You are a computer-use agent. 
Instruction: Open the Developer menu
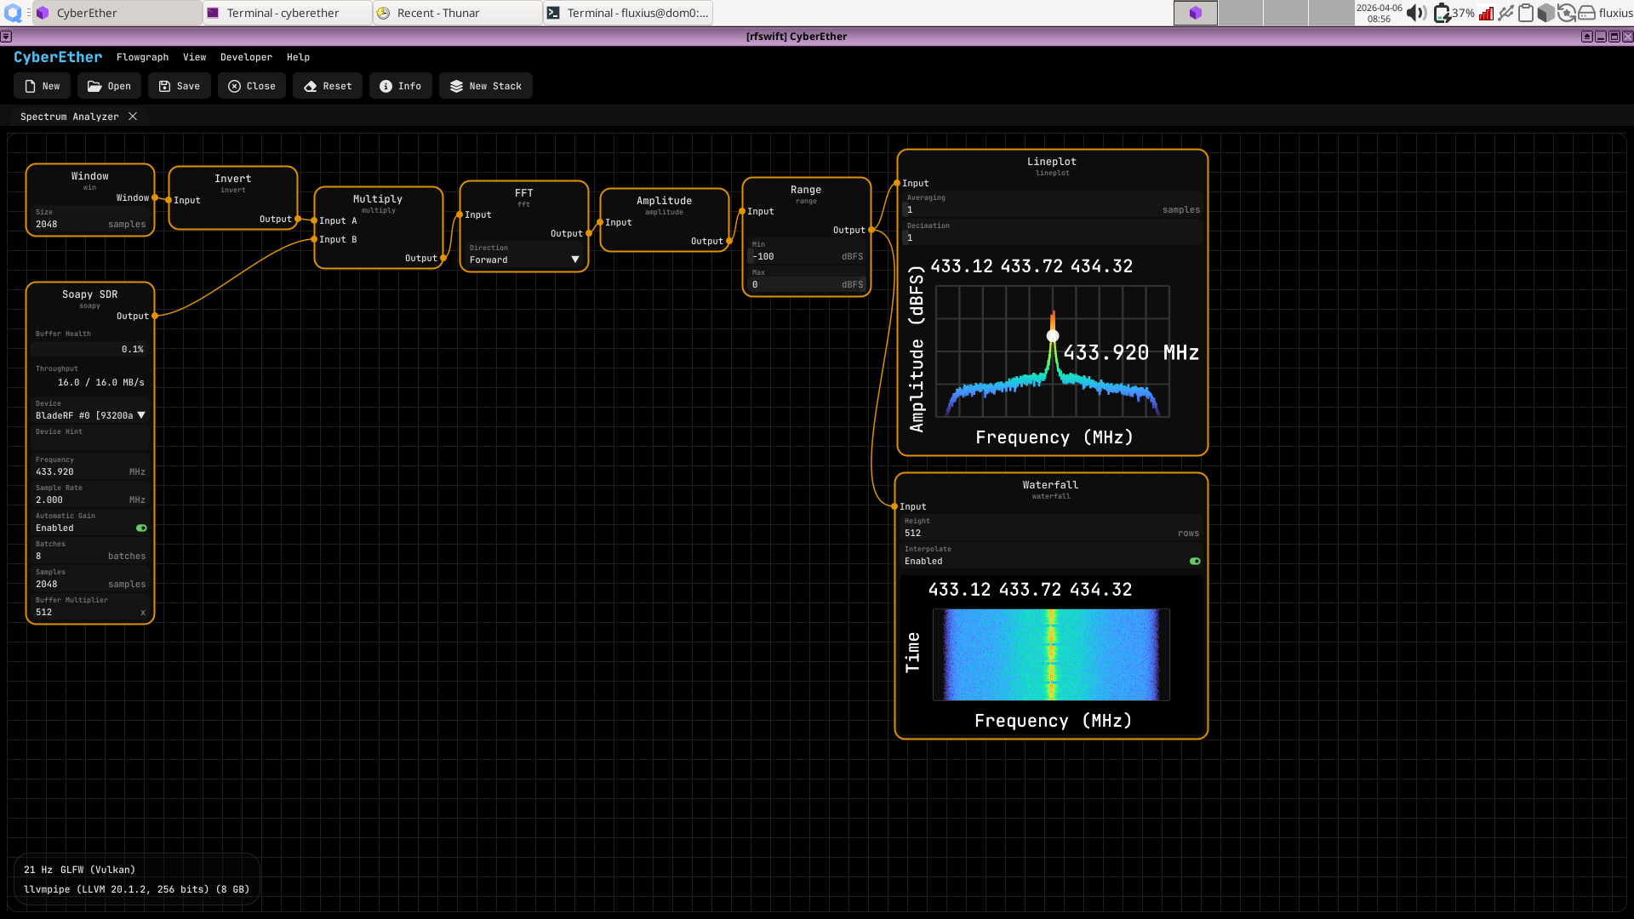[x=246, y=57]
